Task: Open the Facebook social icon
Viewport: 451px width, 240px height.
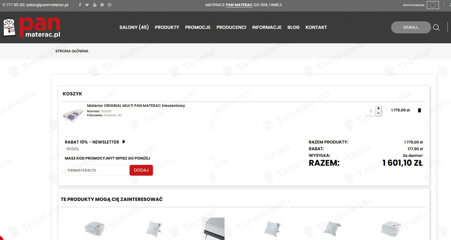Action: (80, 5)
